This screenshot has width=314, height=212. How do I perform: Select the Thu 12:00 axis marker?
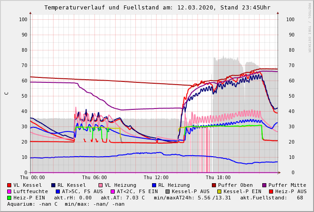tap(156, 177)
